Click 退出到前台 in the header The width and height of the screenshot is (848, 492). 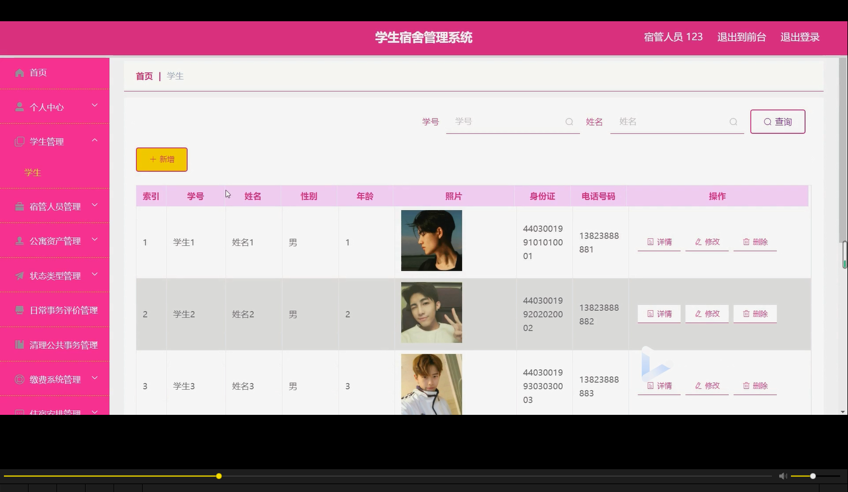point(742,37)
